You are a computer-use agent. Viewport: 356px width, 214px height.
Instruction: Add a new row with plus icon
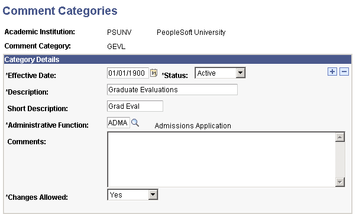332,72
